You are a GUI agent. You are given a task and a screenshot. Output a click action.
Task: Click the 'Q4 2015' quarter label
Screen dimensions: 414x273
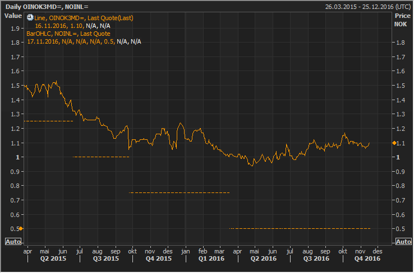coord(158,258)
